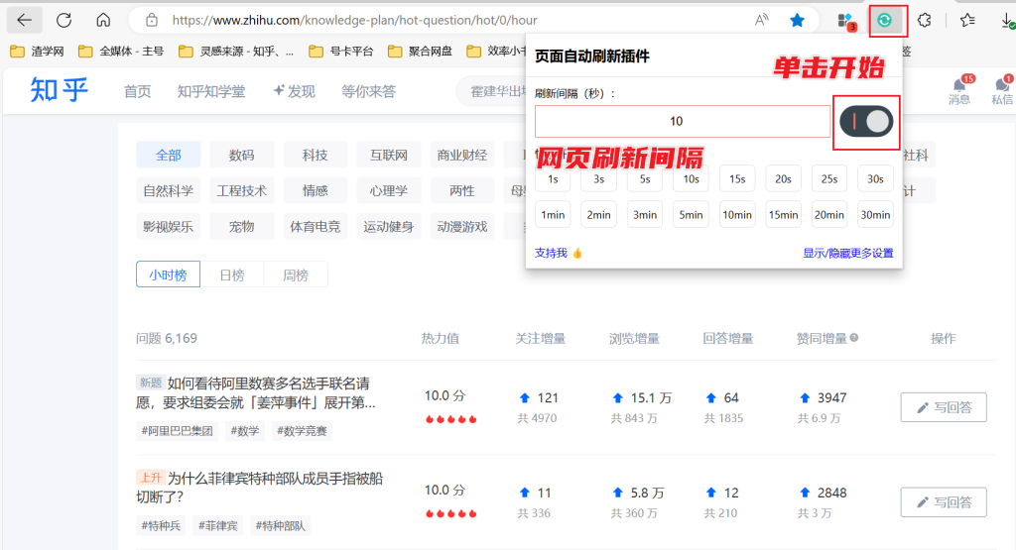Open Zhihu private messages icon
Image resolution: width=1016 pixels, height=550 pixels.
(x=1002, y=89)
